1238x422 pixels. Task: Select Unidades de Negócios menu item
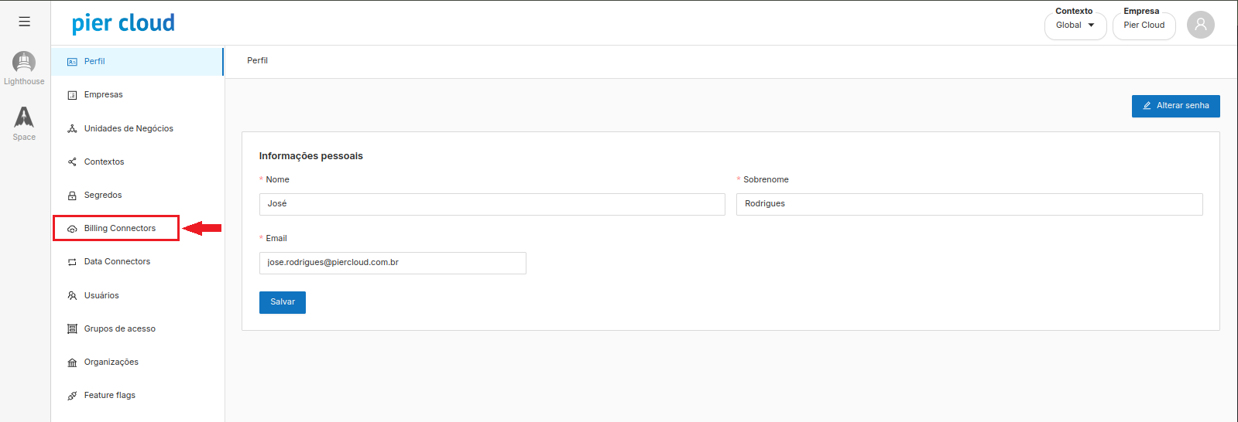point(129,129)
